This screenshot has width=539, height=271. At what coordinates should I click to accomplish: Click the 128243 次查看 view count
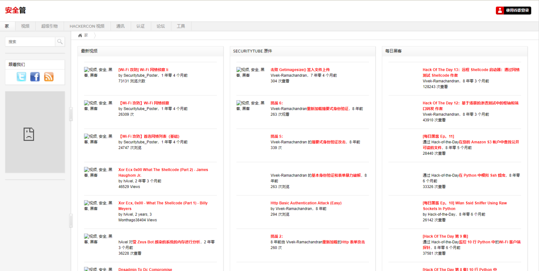(435, 87)
